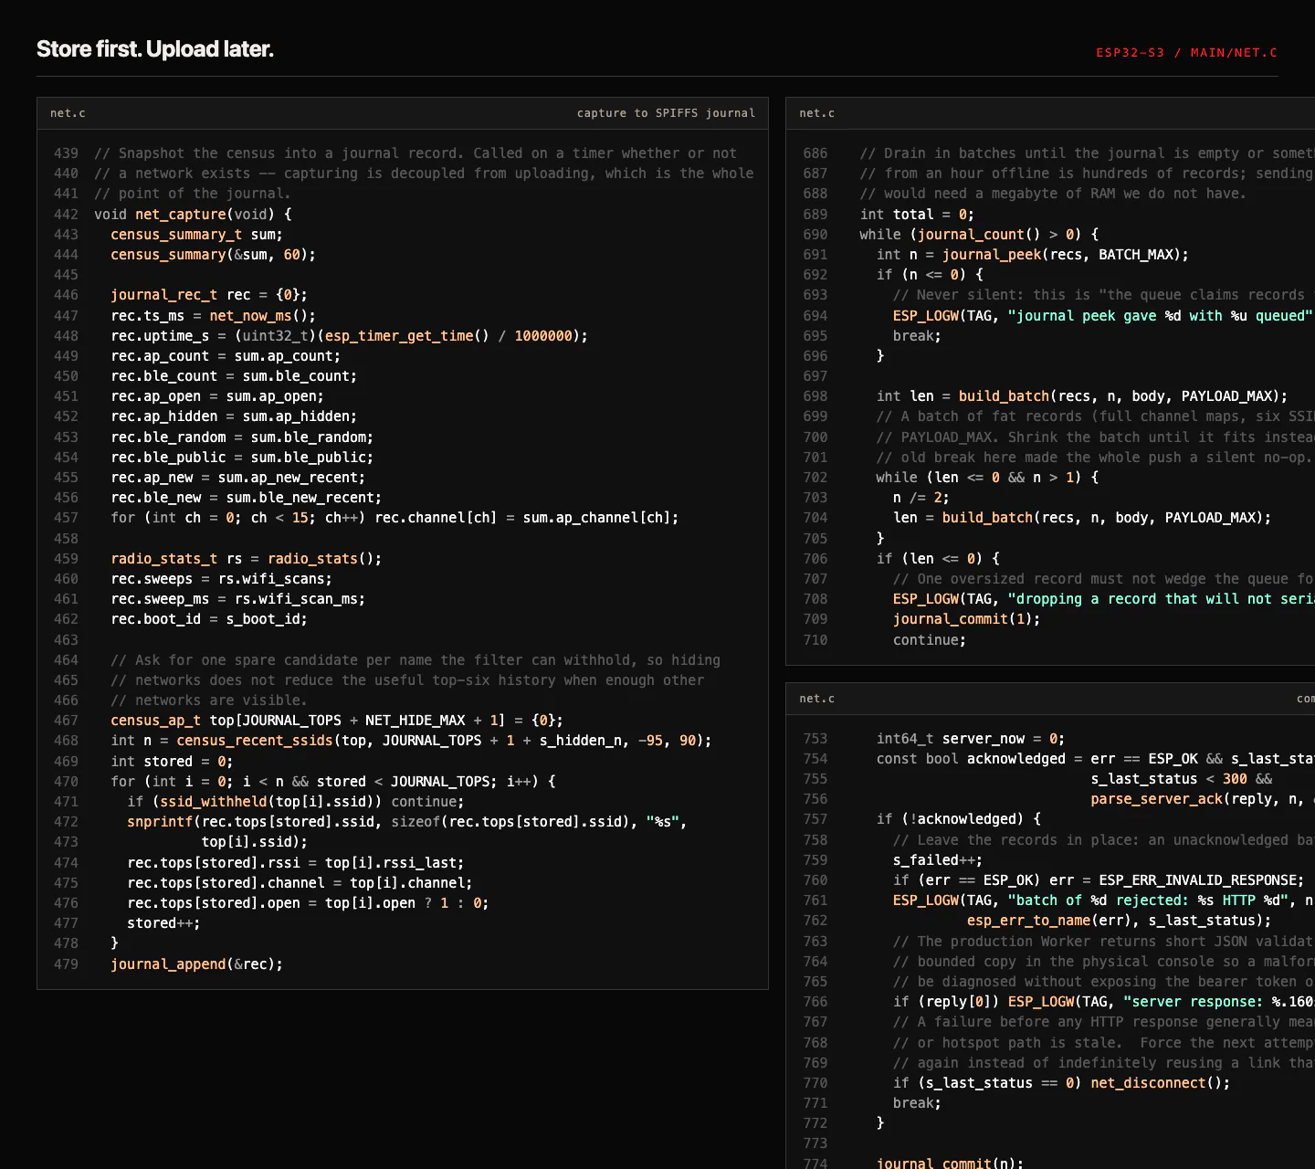1315x1169 pixels.
Task: Click the ESP_ERR_INVALID_RESPONSE assignment line
Action: pyautogui.click(x=1099, y=880)
